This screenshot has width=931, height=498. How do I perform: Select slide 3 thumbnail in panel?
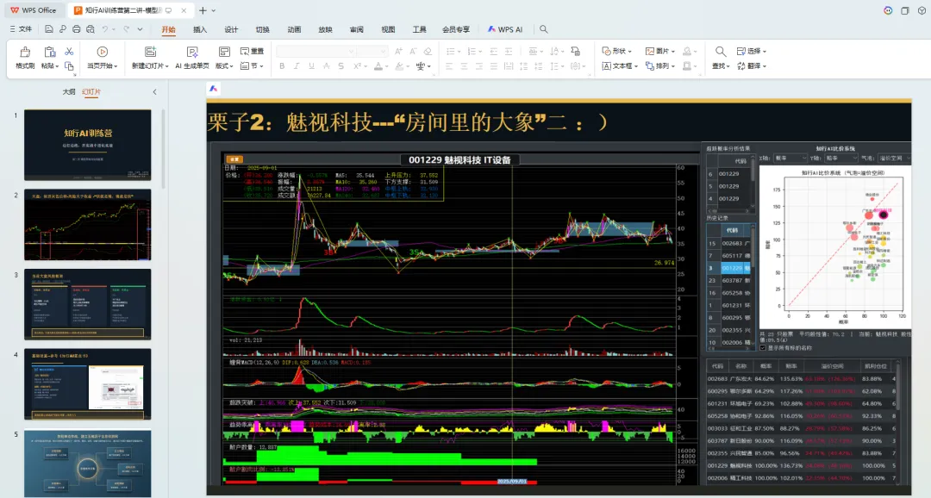pos(87,304)
